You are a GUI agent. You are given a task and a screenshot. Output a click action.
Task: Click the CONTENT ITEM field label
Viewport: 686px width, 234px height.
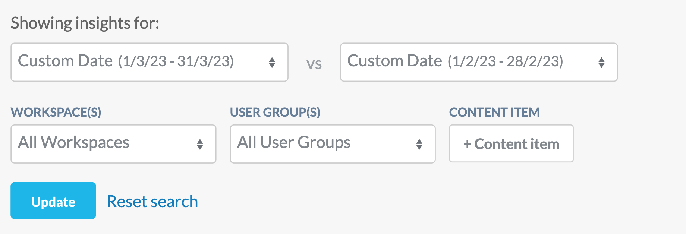(494, 112)
